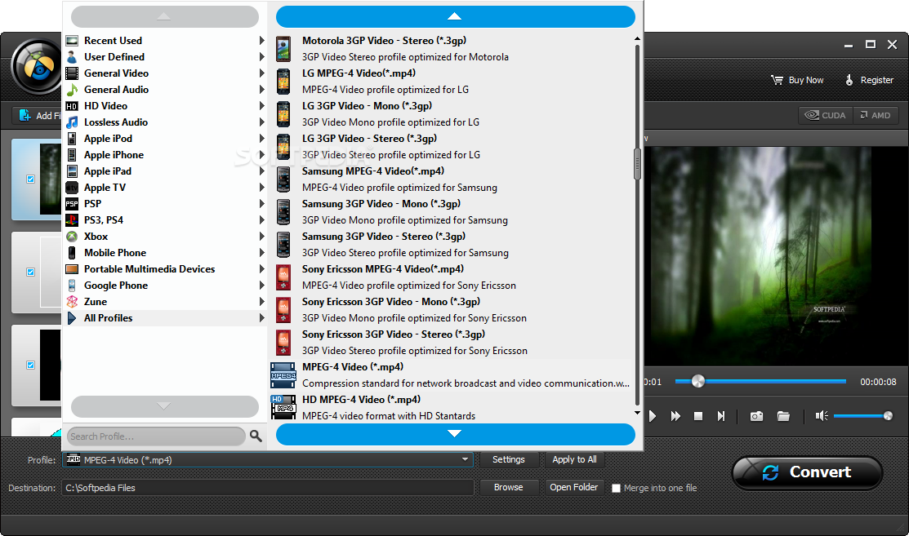
Task: Click the Lossless Audio icon
Action: 72,122
